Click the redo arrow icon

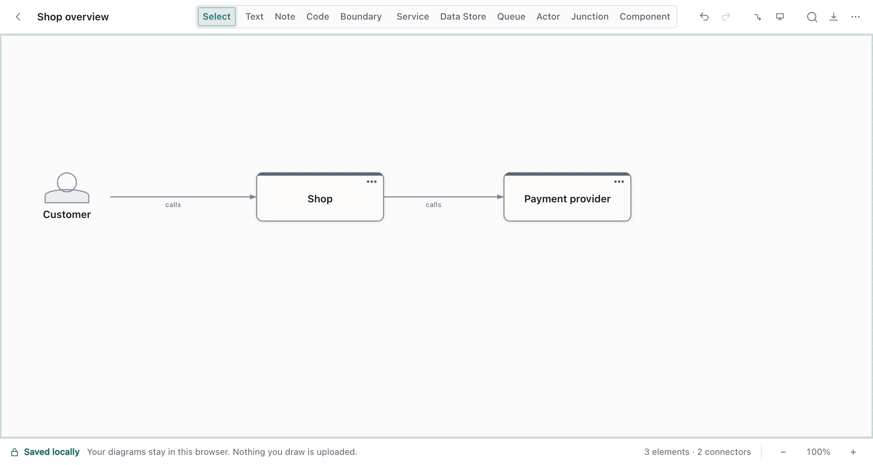click(x=726, y=17)
